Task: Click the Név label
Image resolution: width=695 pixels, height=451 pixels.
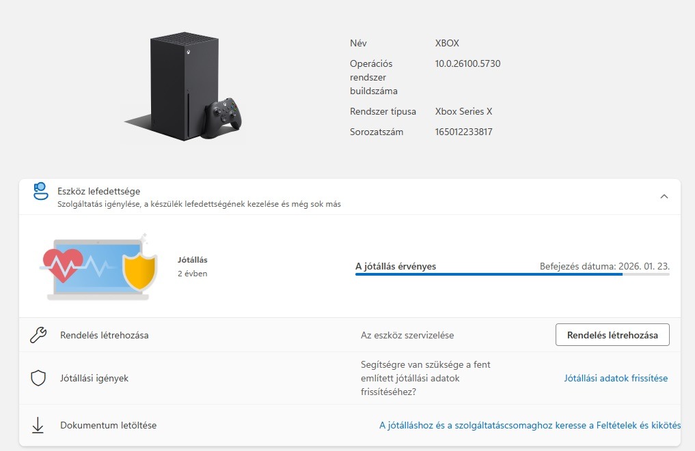Action: 358,43
